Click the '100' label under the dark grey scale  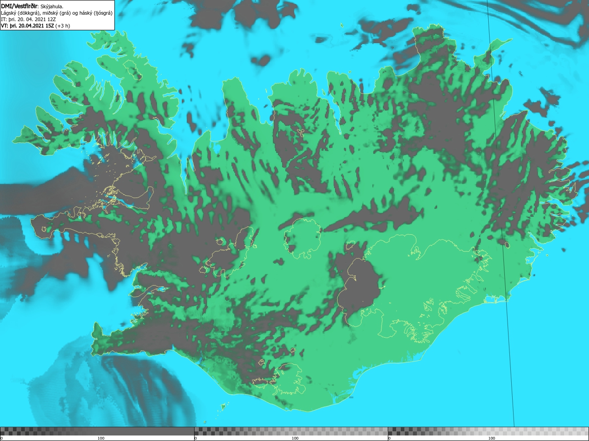(101, 438)
